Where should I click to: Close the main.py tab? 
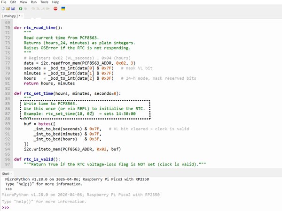(22, 16)
